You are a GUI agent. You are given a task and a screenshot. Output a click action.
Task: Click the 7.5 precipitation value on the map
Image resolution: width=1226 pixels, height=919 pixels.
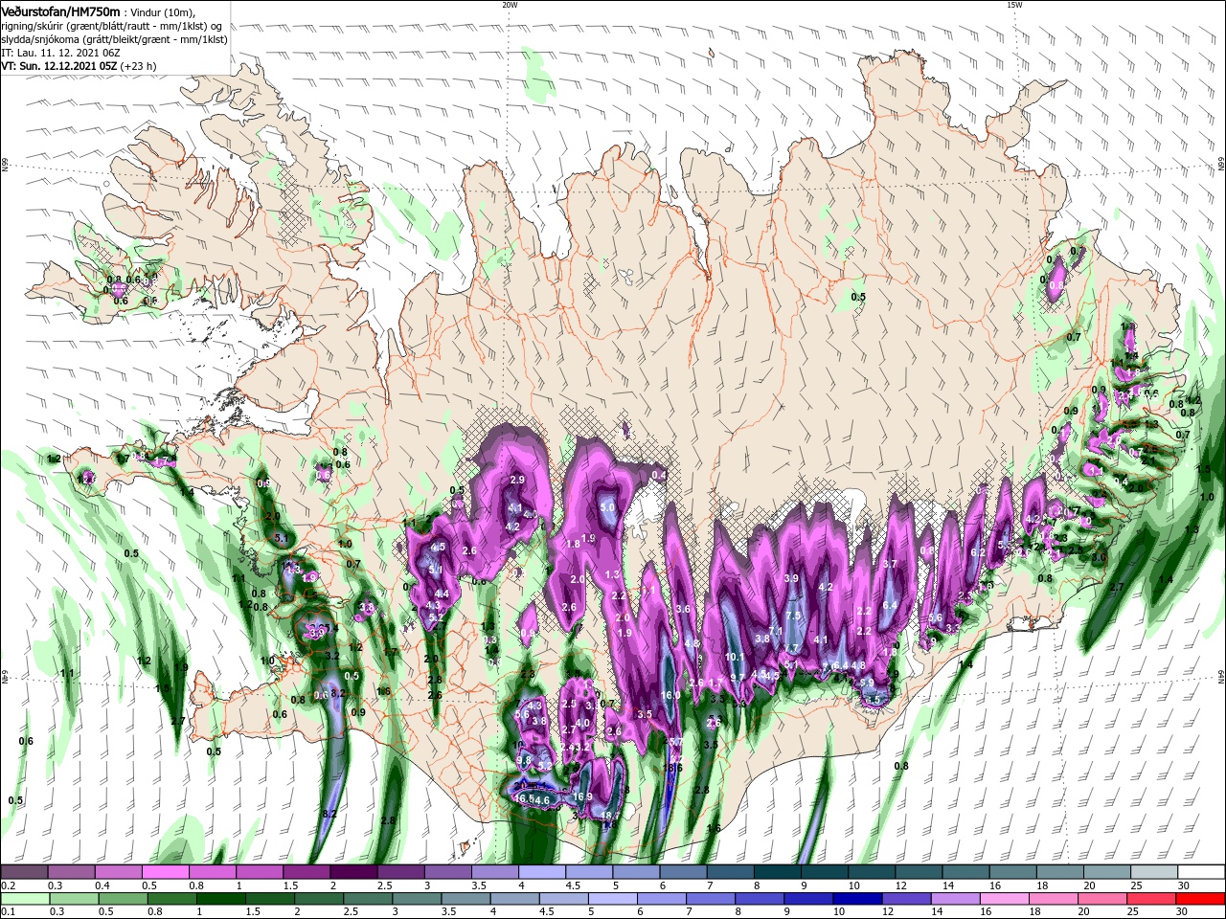click(x=793, y=616)
